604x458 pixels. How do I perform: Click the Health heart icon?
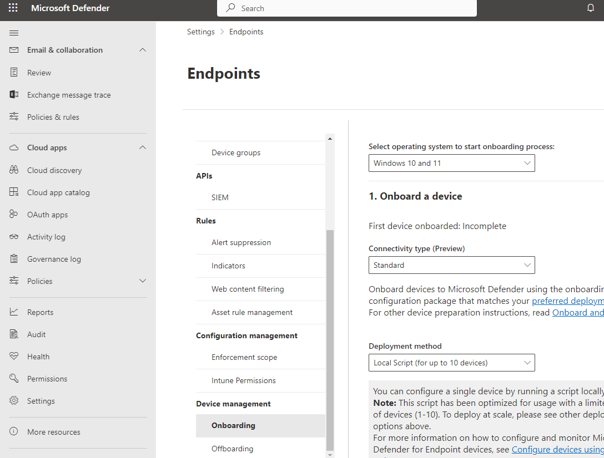coord(14,357)
